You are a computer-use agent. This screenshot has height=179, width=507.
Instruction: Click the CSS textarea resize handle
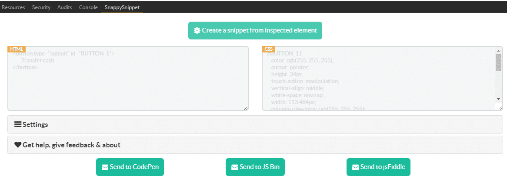(500, 107)
